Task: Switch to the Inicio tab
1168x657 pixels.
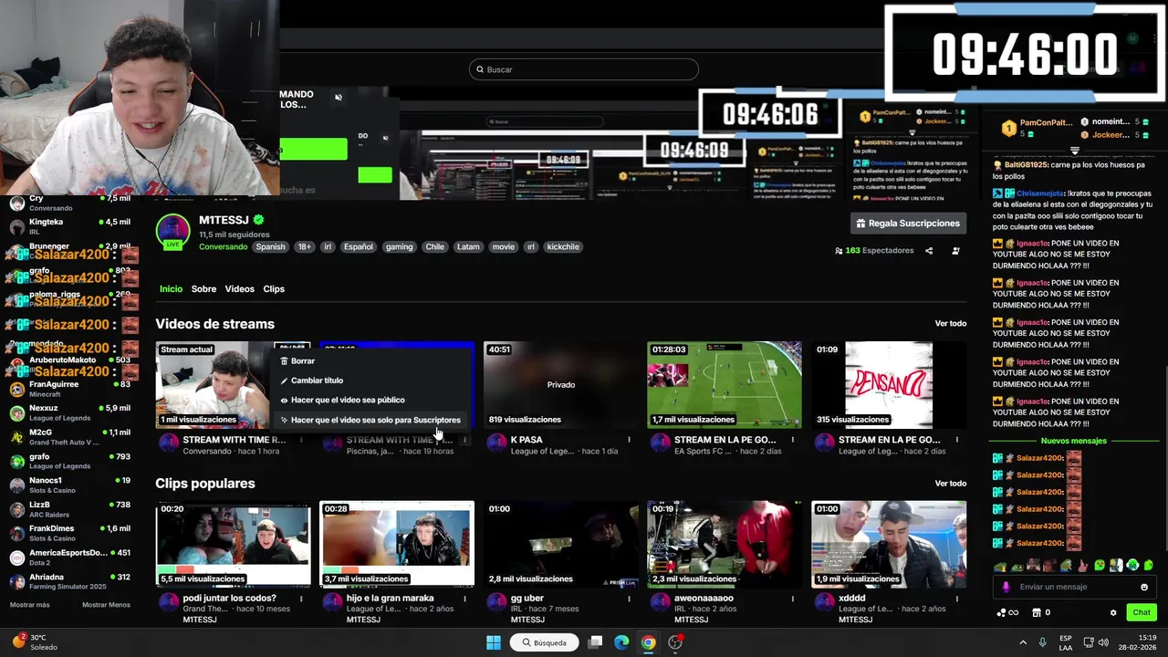Action: pos(171,288)
